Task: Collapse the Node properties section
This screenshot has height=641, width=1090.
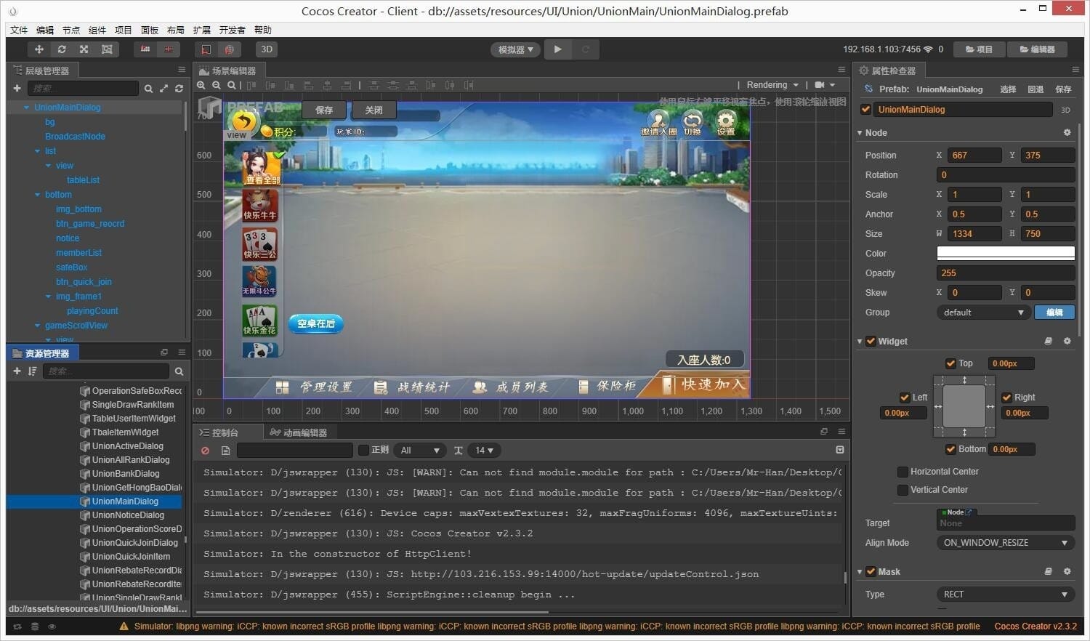Action: 860,133
